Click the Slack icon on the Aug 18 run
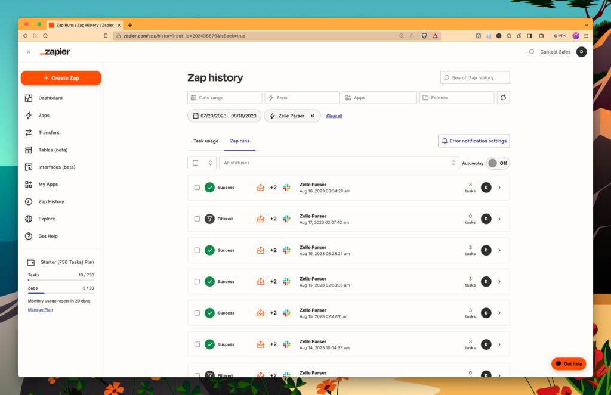Screen dimensions: 611x395 [287, 187]
